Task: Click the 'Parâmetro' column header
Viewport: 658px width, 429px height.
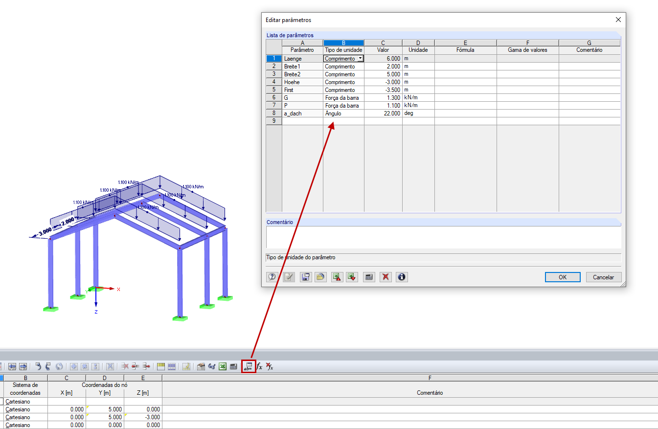Action: (x=302, y=50)
